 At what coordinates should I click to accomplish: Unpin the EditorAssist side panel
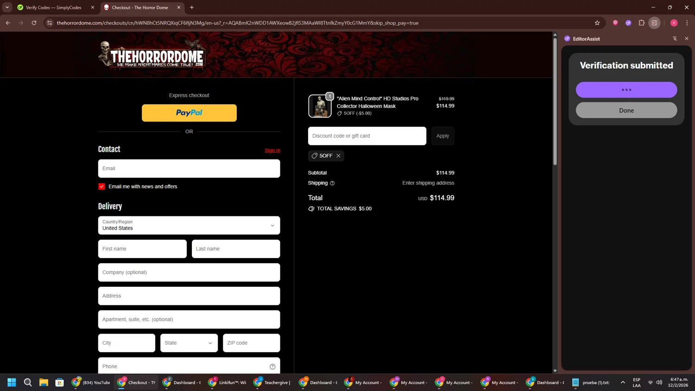pyautogui.click(x=675, y=39)
